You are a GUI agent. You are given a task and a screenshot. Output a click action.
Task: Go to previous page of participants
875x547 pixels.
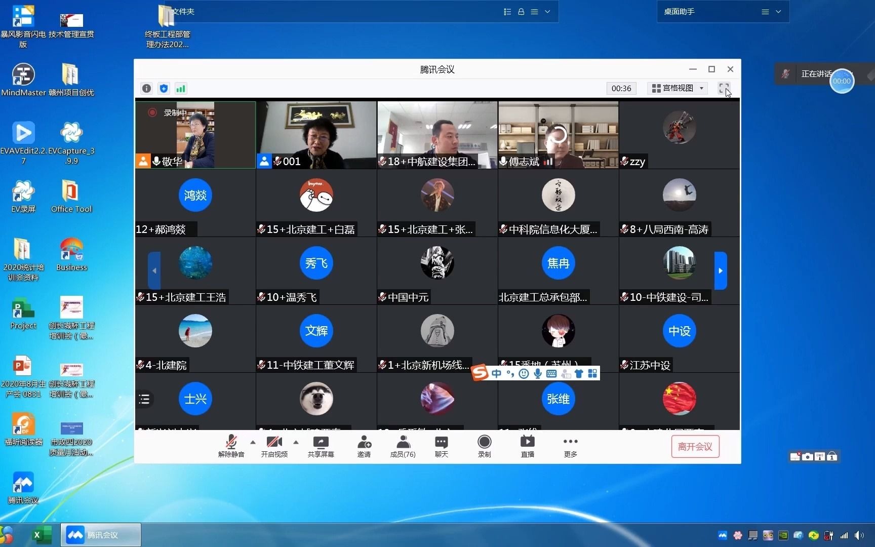pos(154,270)
